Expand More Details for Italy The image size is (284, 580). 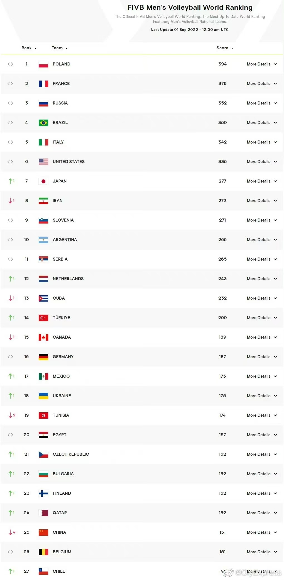(262, 142)
